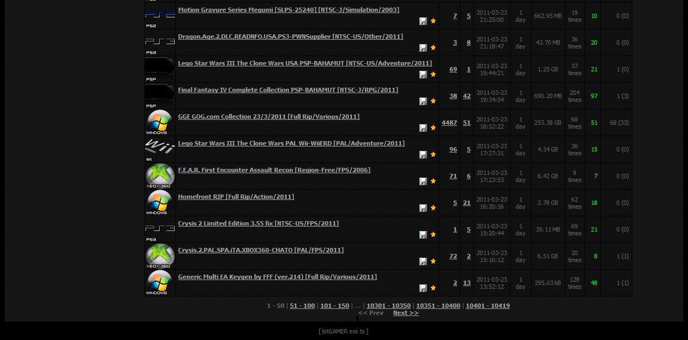Image resolution: width=688 pixels, height=340 pixels.
Task: Jump to last page 10401 - 10419
Action: pyautogui.click(x=488, y=306)
